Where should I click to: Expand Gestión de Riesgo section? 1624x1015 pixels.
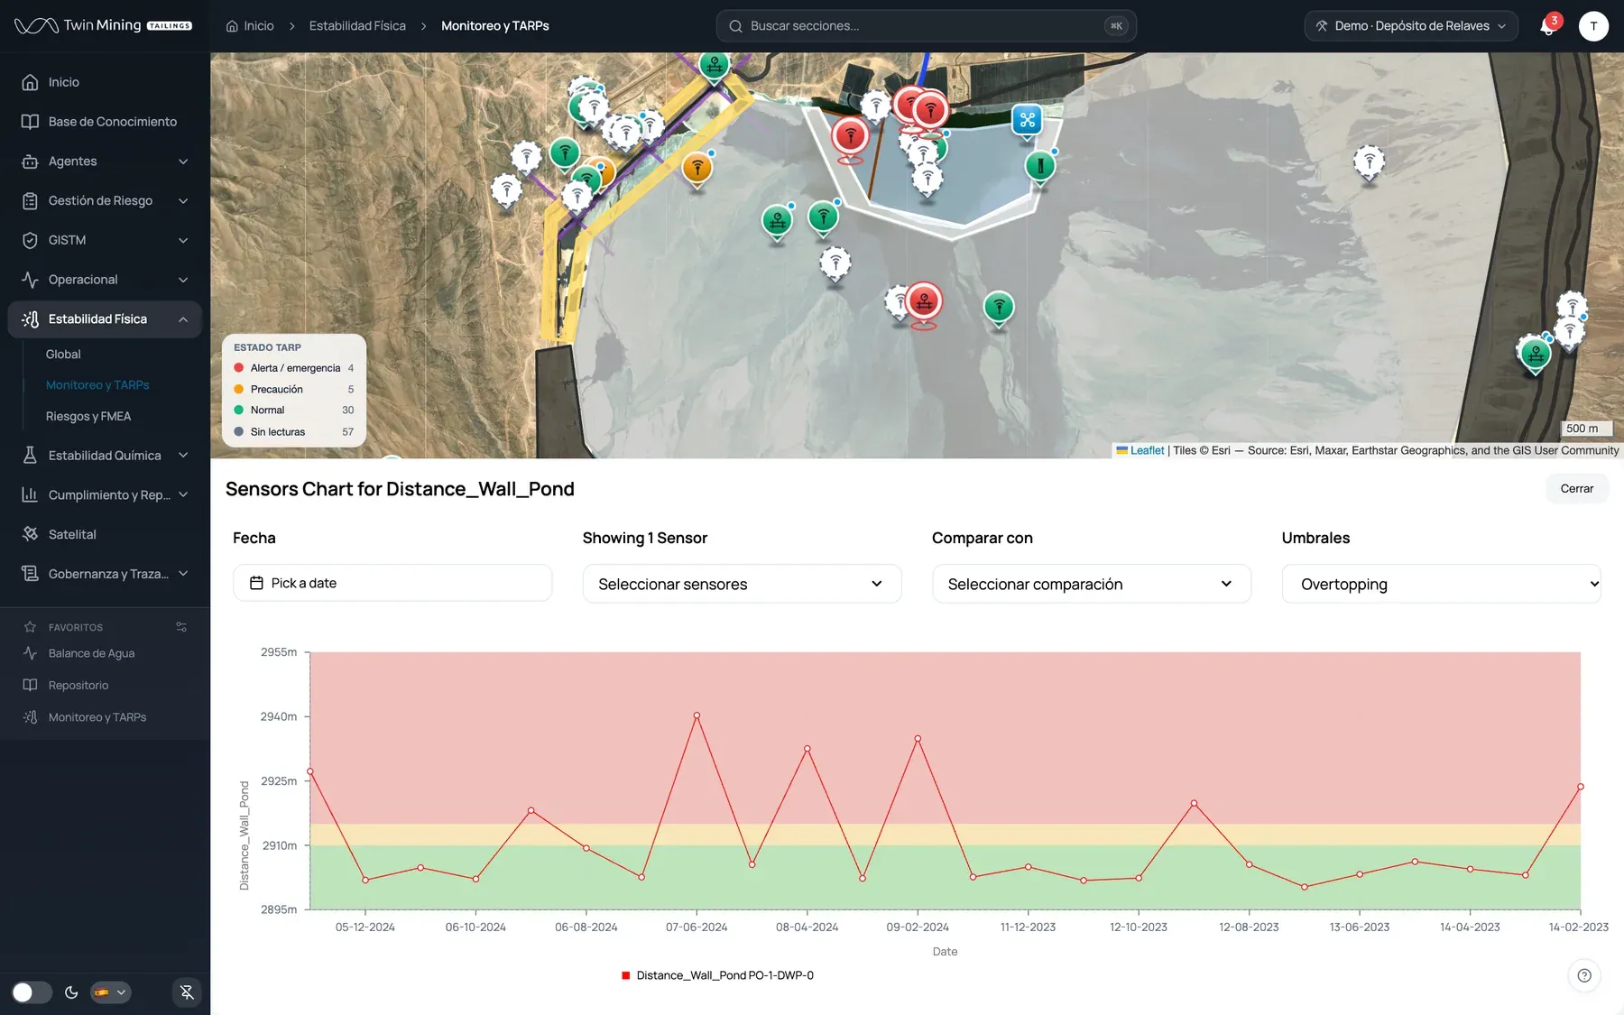[x=105, y=200]
